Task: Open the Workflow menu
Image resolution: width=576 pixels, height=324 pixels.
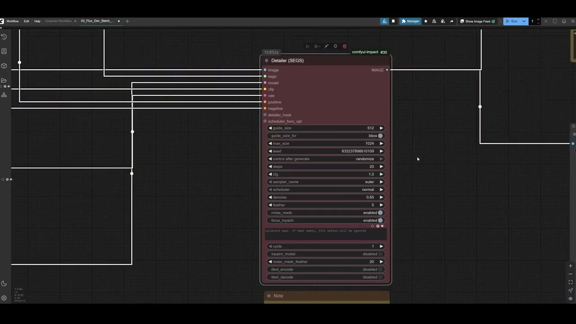Action: (13, 21)
